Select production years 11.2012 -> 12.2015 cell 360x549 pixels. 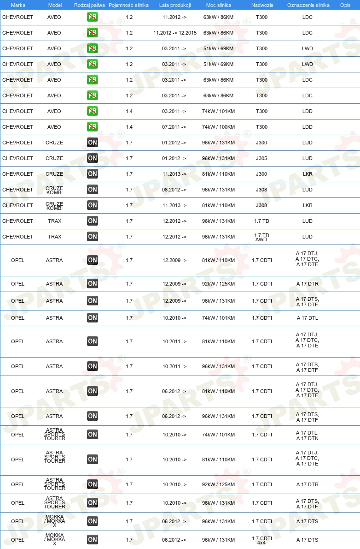175,33
